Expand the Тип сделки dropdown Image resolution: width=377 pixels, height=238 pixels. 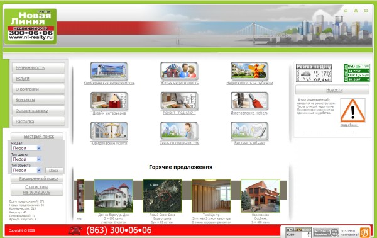pyautogui.click(x=26, y=159)
